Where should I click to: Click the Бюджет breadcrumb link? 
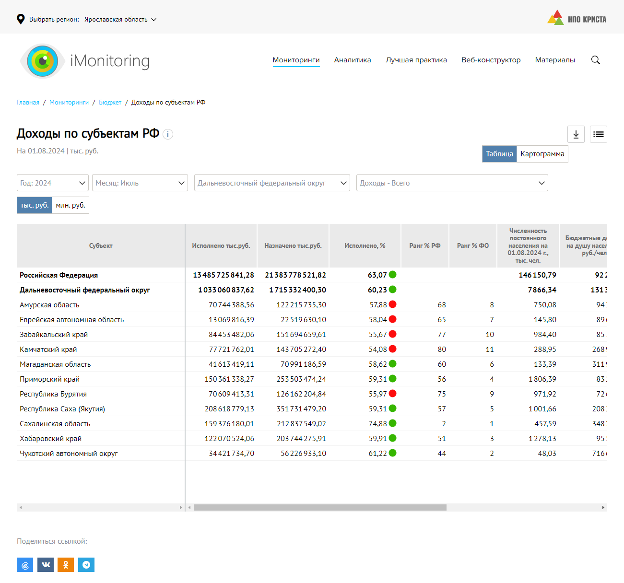[110, 102]
